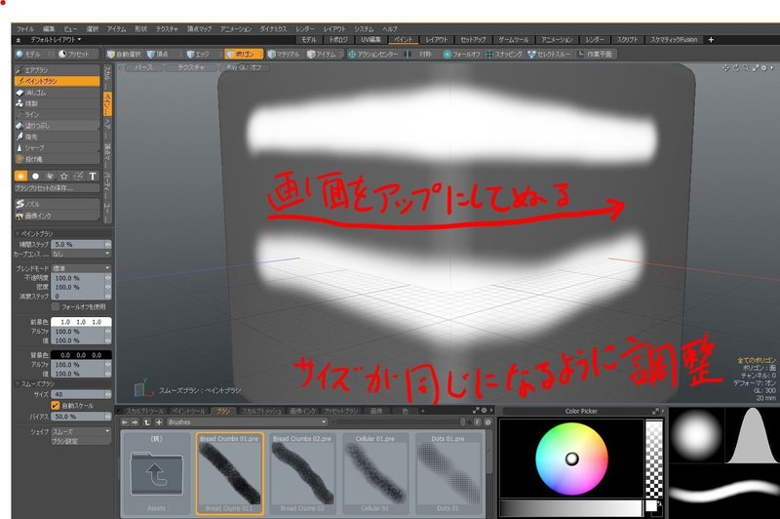Switch to the UV編集 layout tab
Screen dimensions: 780x519
370,39
